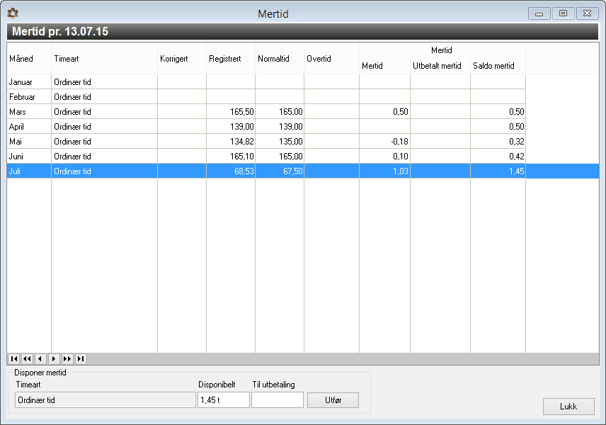Select the Februar row
Viewport: 606px width, 425px height.
[x=266, y=96]
